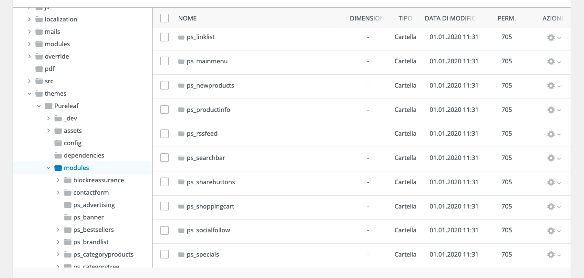Expand the localization folder in the tree

30,20
